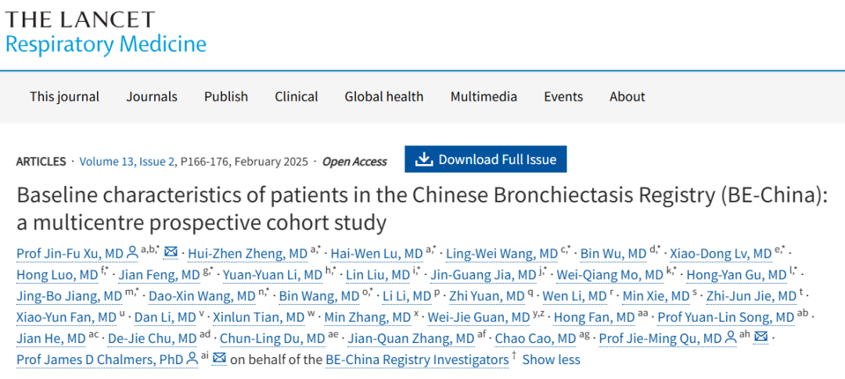Viewport: 845px width, 379px height.
Task: Click the profile icon beside Jin-Fu Xu
Action: pos(132,253)
